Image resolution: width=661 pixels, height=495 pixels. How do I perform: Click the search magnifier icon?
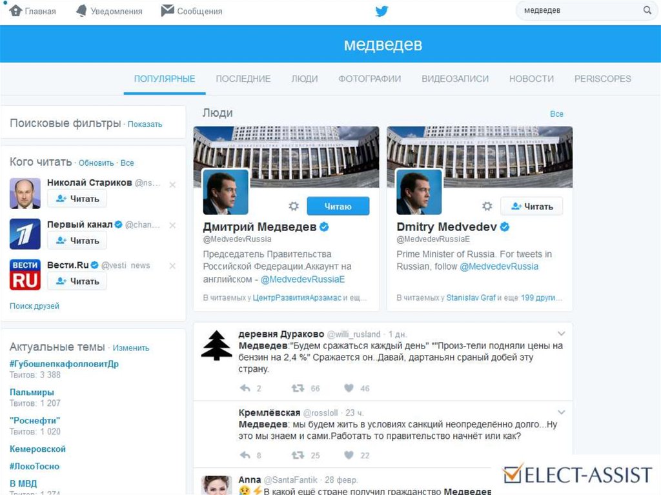click(x=647, y=10)
